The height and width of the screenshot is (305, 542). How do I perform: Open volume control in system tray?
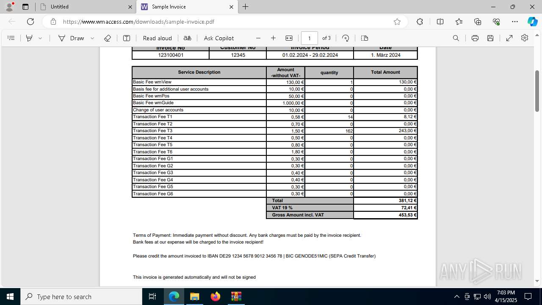click(487, 297)
